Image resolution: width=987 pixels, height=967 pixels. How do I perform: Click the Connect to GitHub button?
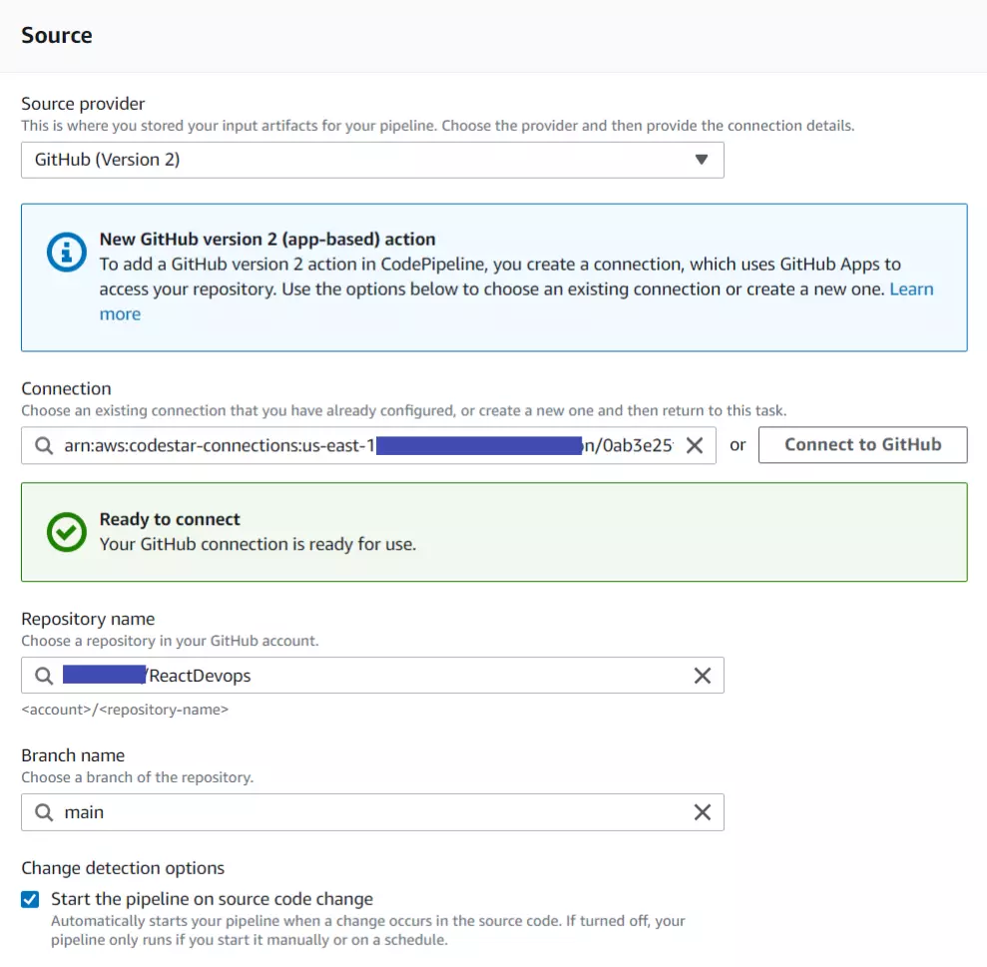[862, 445]
